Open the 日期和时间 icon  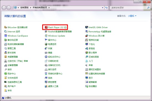46,61
